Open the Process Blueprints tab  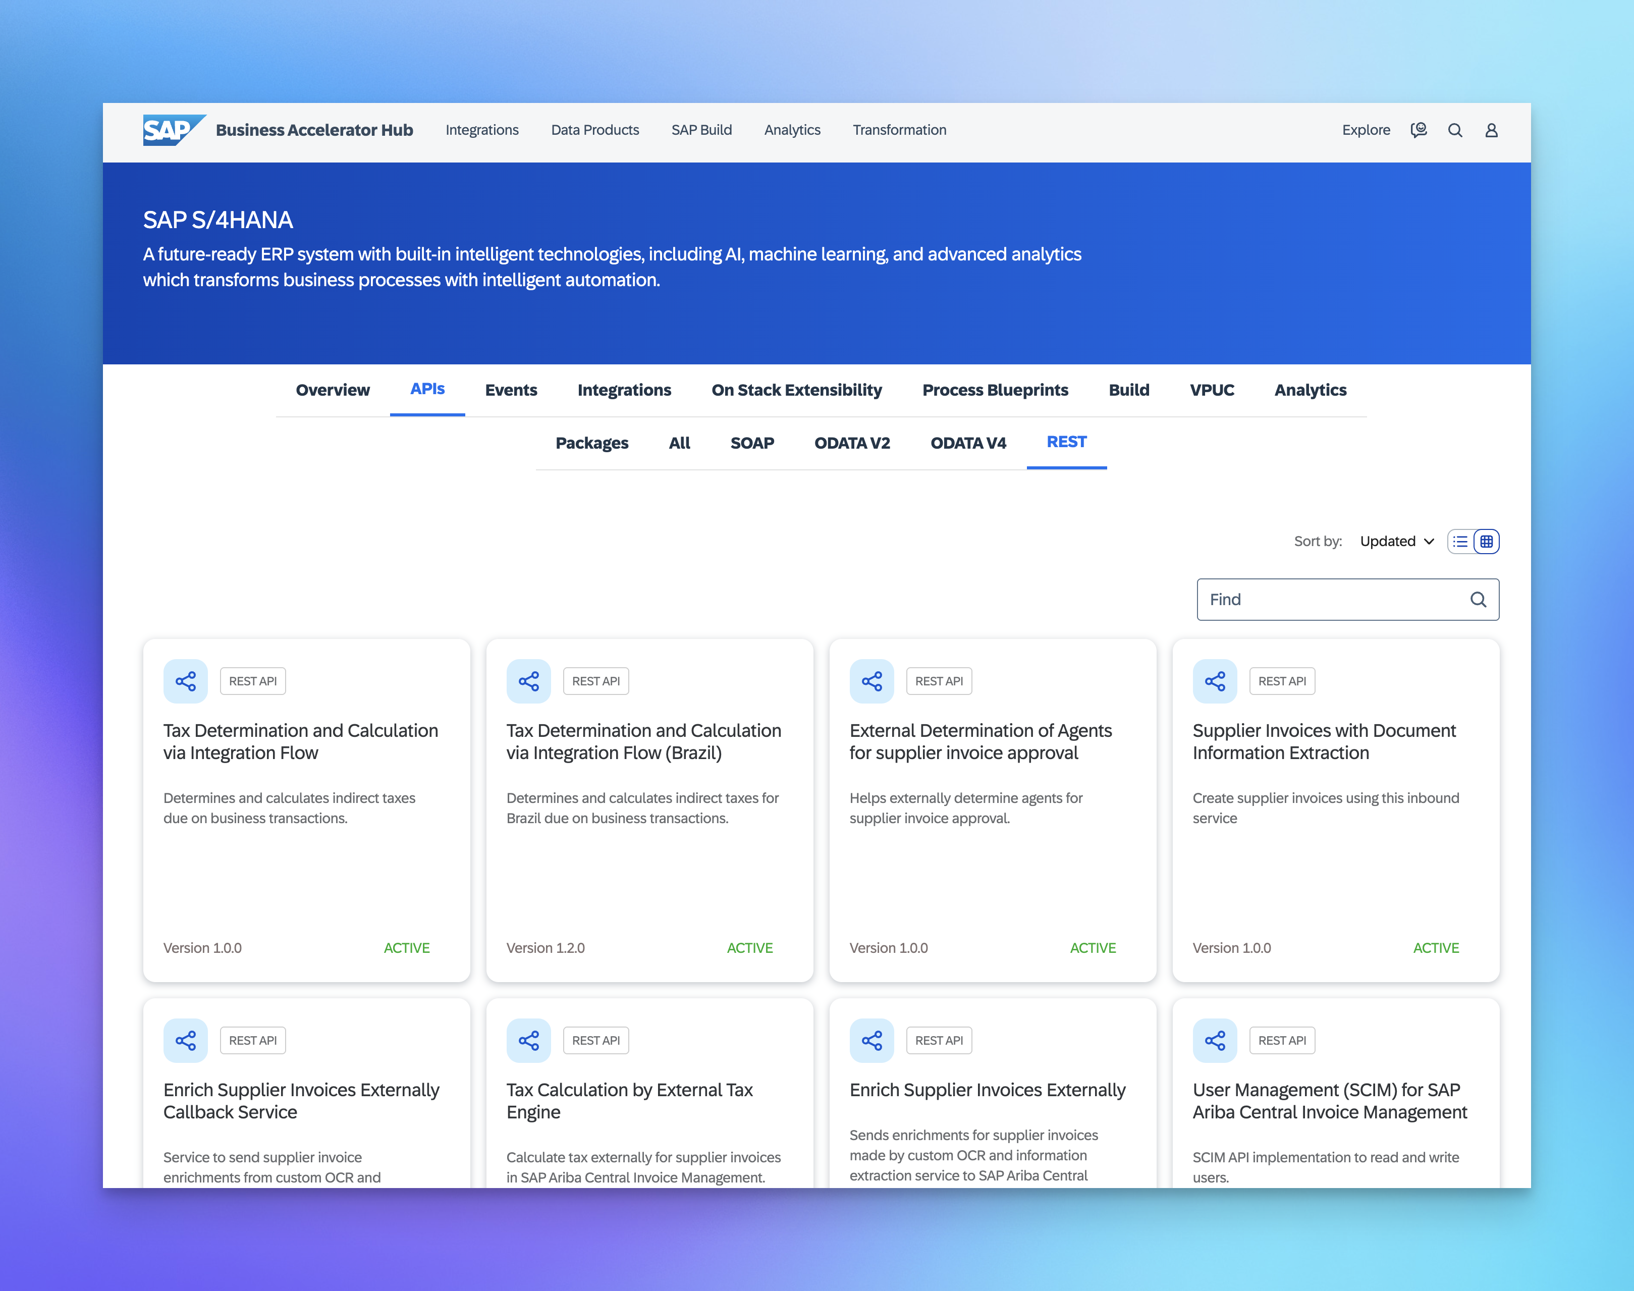pos(995,390)
